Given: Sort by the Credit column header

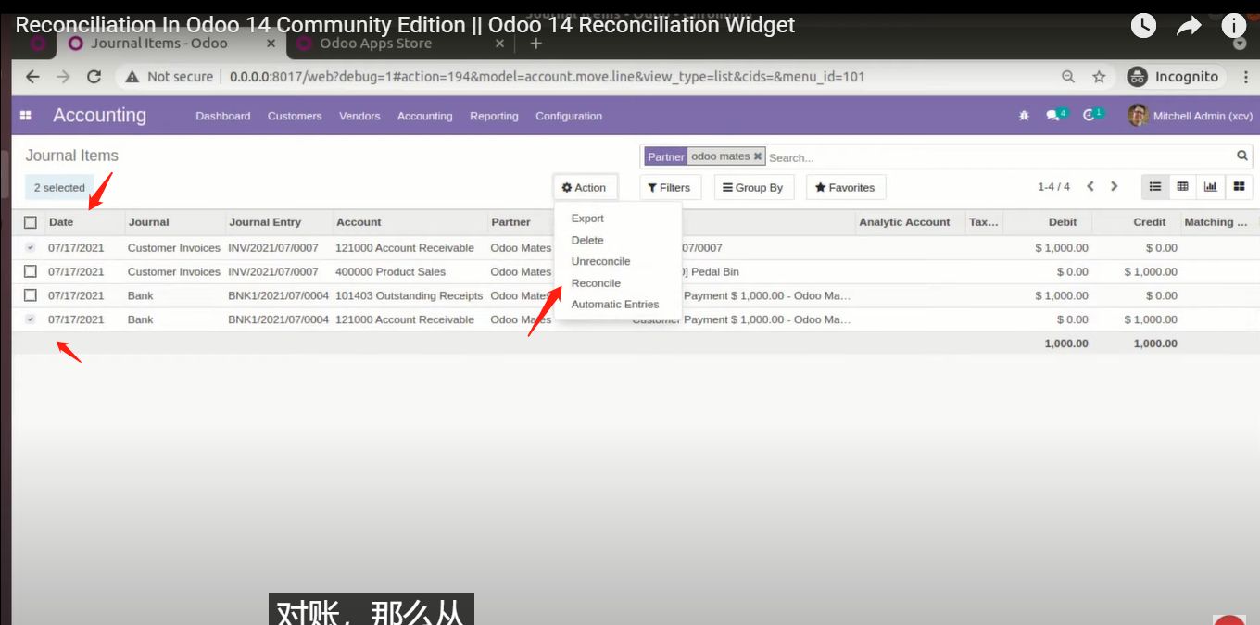Looking at the screenshot, I should point(1150,222).
